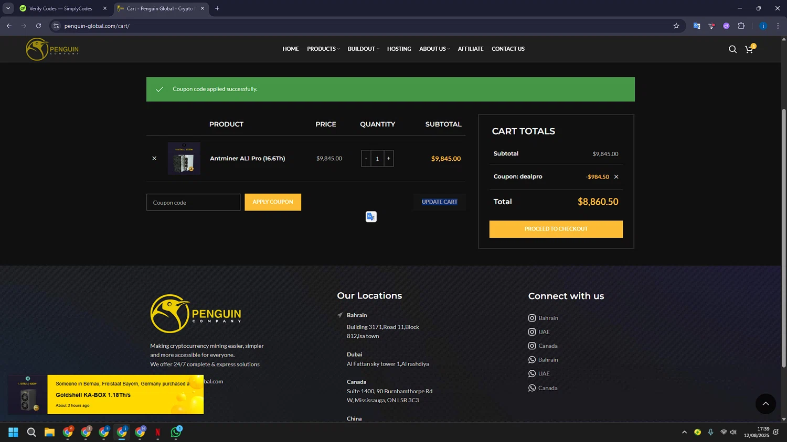Open a new browser tab
This screenshot has width=787, height=442.
click(x=217, y=8)
